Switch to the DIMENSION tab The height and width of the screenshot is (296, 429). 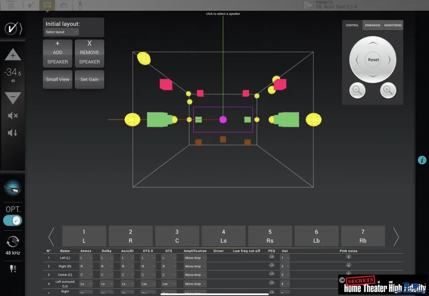click(x=372, y=25)
